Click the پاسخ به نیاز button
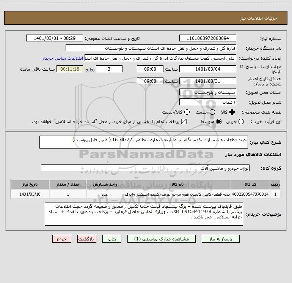Screen dimensions: 292x283 pos(220,239)
